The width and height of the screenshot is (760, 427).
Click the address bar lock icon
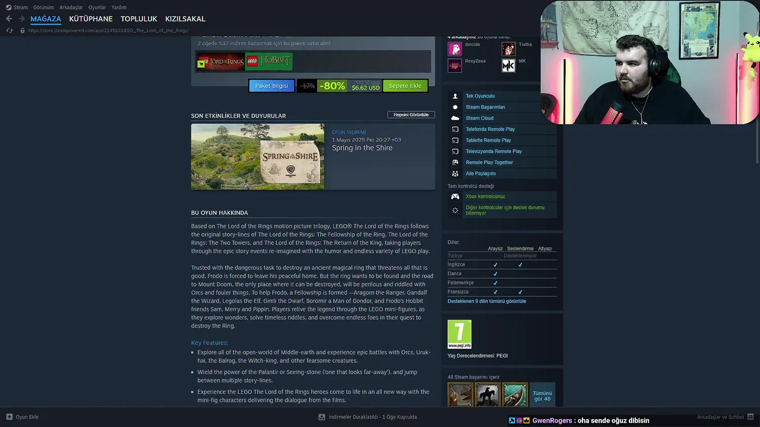[x=23, y=30]
